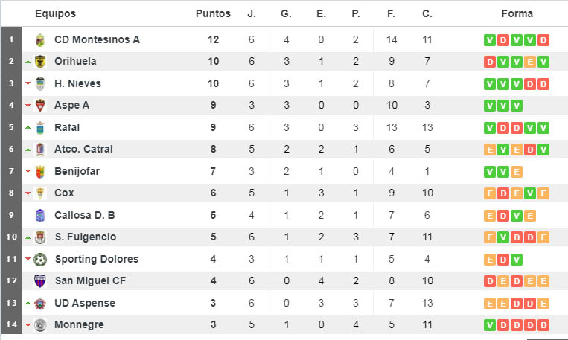Click the Benijofar team crest

40,172
